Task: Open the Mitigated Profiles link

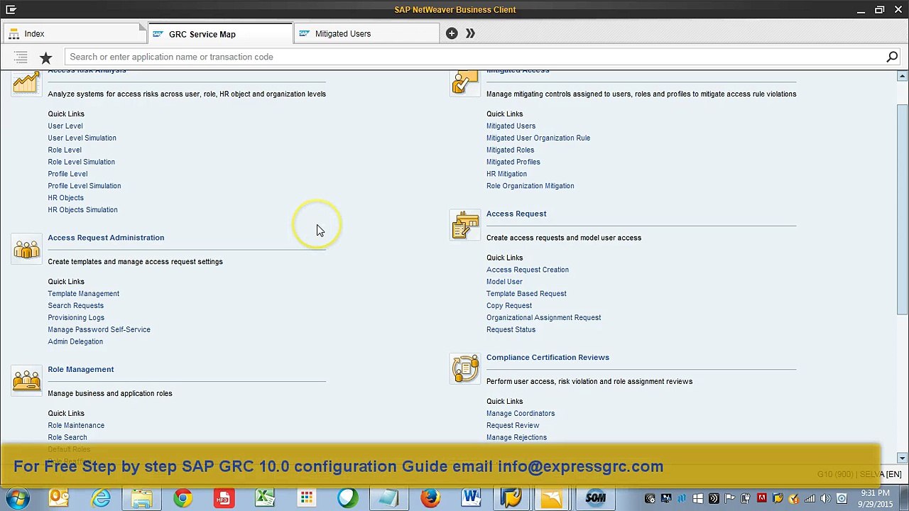Action: (x=513, y=162)
